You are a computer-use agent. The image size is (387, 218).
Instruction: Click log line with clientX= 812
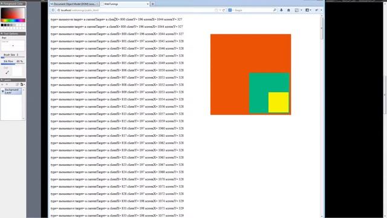(117, 107)
